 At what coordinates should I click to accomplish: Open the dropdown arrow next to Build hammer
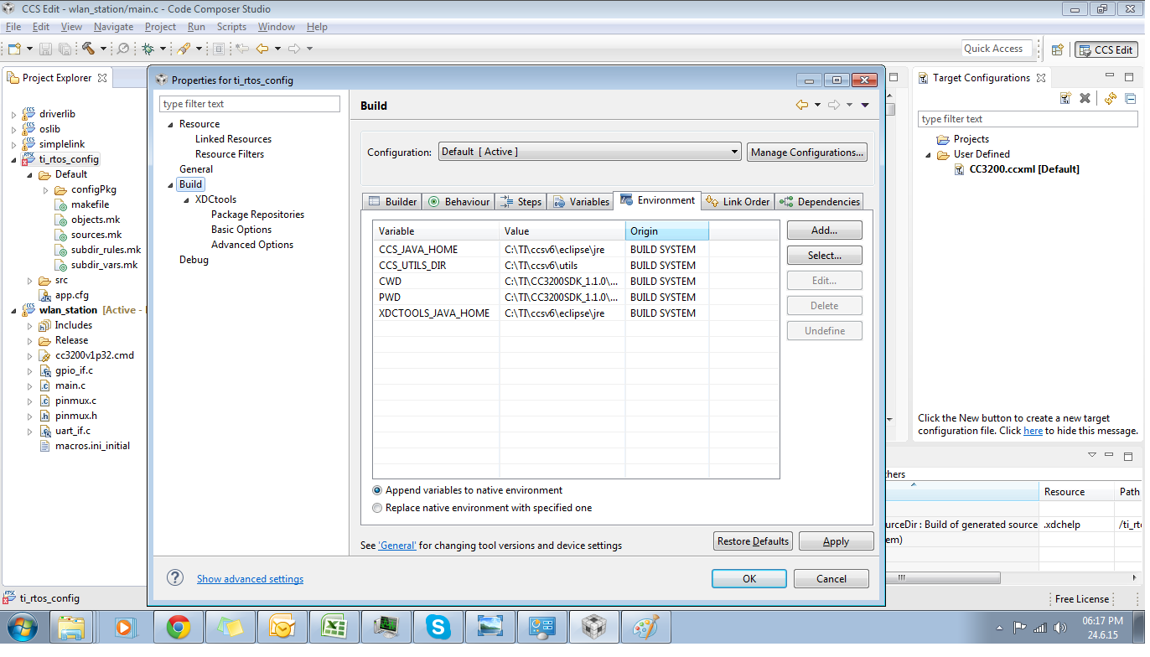point(103,49)
